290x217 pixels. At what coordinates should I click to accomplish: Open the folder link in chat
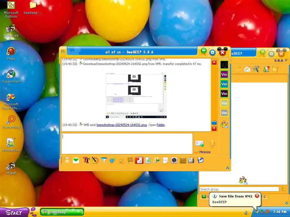(x=161, y=125)
